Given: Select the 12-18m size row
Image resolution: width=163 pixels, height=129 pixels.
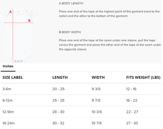Looking at the screenshot, I should coord(81,112).
